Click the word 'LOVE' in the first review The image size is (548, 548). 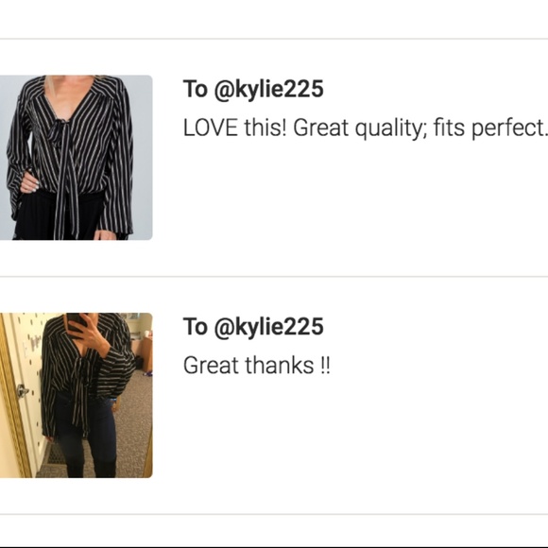pos(211,128)
